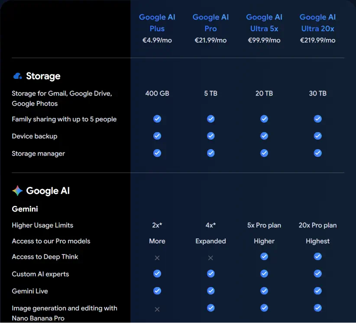Click Deep Think checkmark for Ultra 20x
This screenshot has width=356, height=323.
pos(317,257)
